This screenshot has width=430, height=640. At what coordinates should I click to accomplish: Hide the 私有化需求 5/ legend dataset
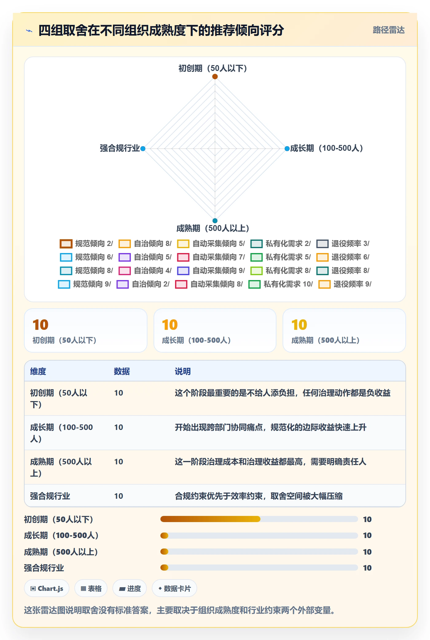[x=280, y=257]
